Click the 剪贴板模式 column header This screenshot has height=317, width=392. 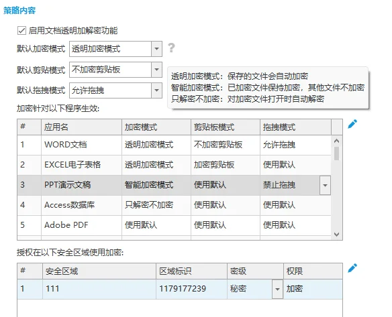tap(226, 127)
